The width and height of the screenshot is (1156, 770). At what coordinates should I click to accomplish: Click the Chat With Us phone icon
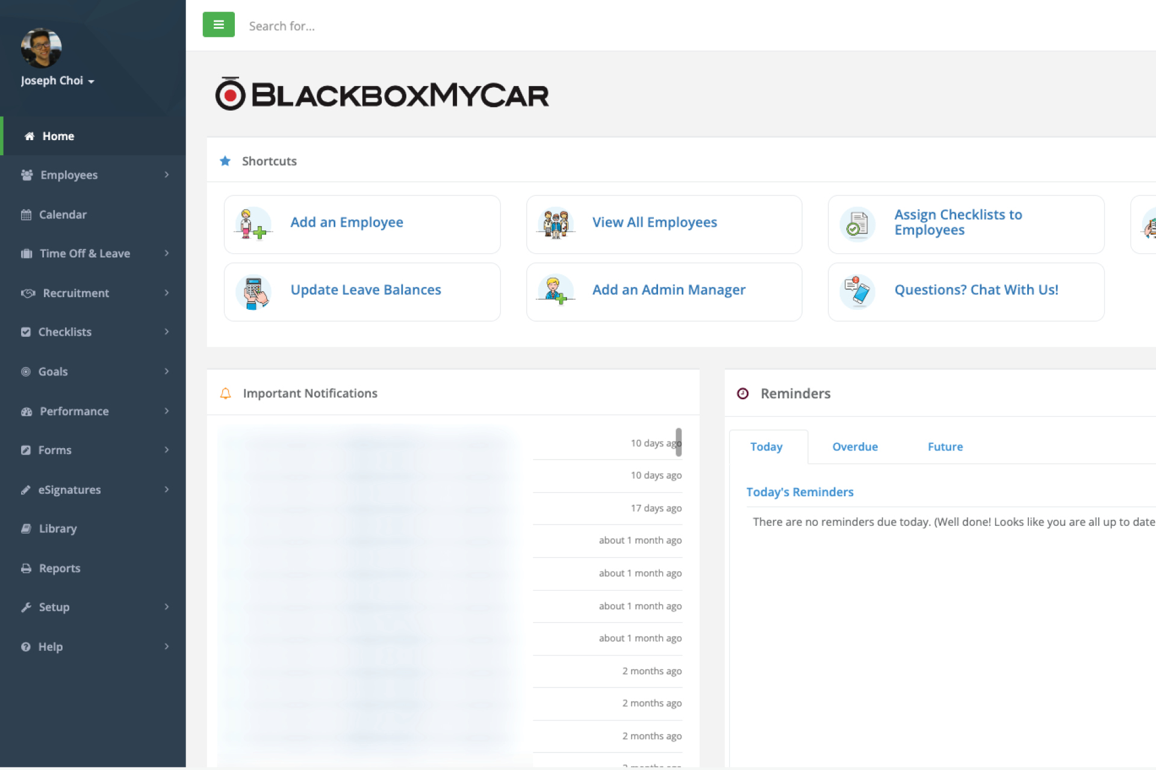[x=857, y=292]
